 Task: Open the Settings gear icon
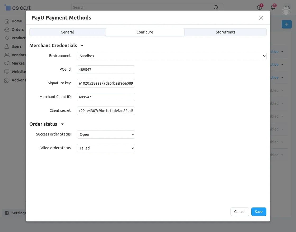click(7, 213)
